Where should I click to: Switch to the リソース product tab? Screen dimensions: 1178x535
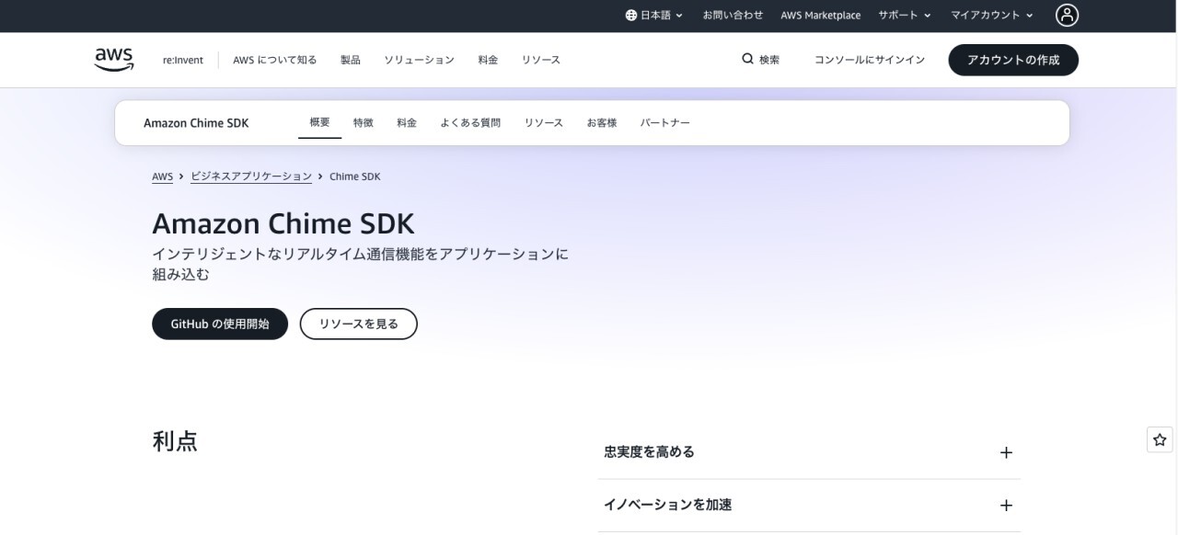(544, 122)
